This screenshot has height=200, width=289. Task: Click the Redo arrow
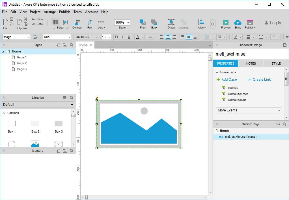37,24
